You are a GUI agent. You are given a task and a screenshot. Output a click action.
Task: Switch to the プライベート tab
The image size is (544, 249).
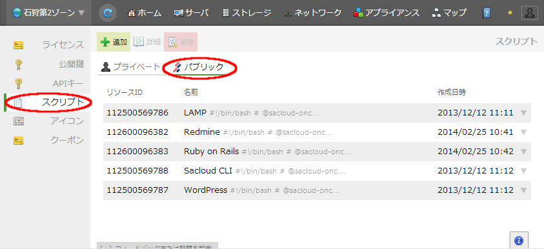pos(131,67)
